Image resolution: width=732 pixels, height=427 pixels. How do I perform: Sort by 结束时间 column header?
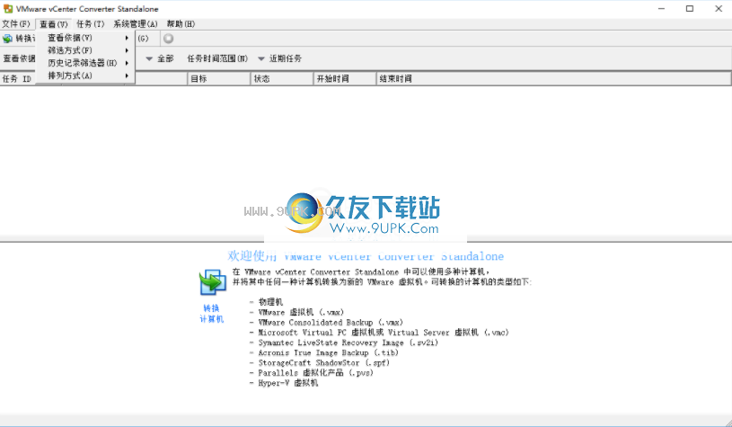(553, 79)
